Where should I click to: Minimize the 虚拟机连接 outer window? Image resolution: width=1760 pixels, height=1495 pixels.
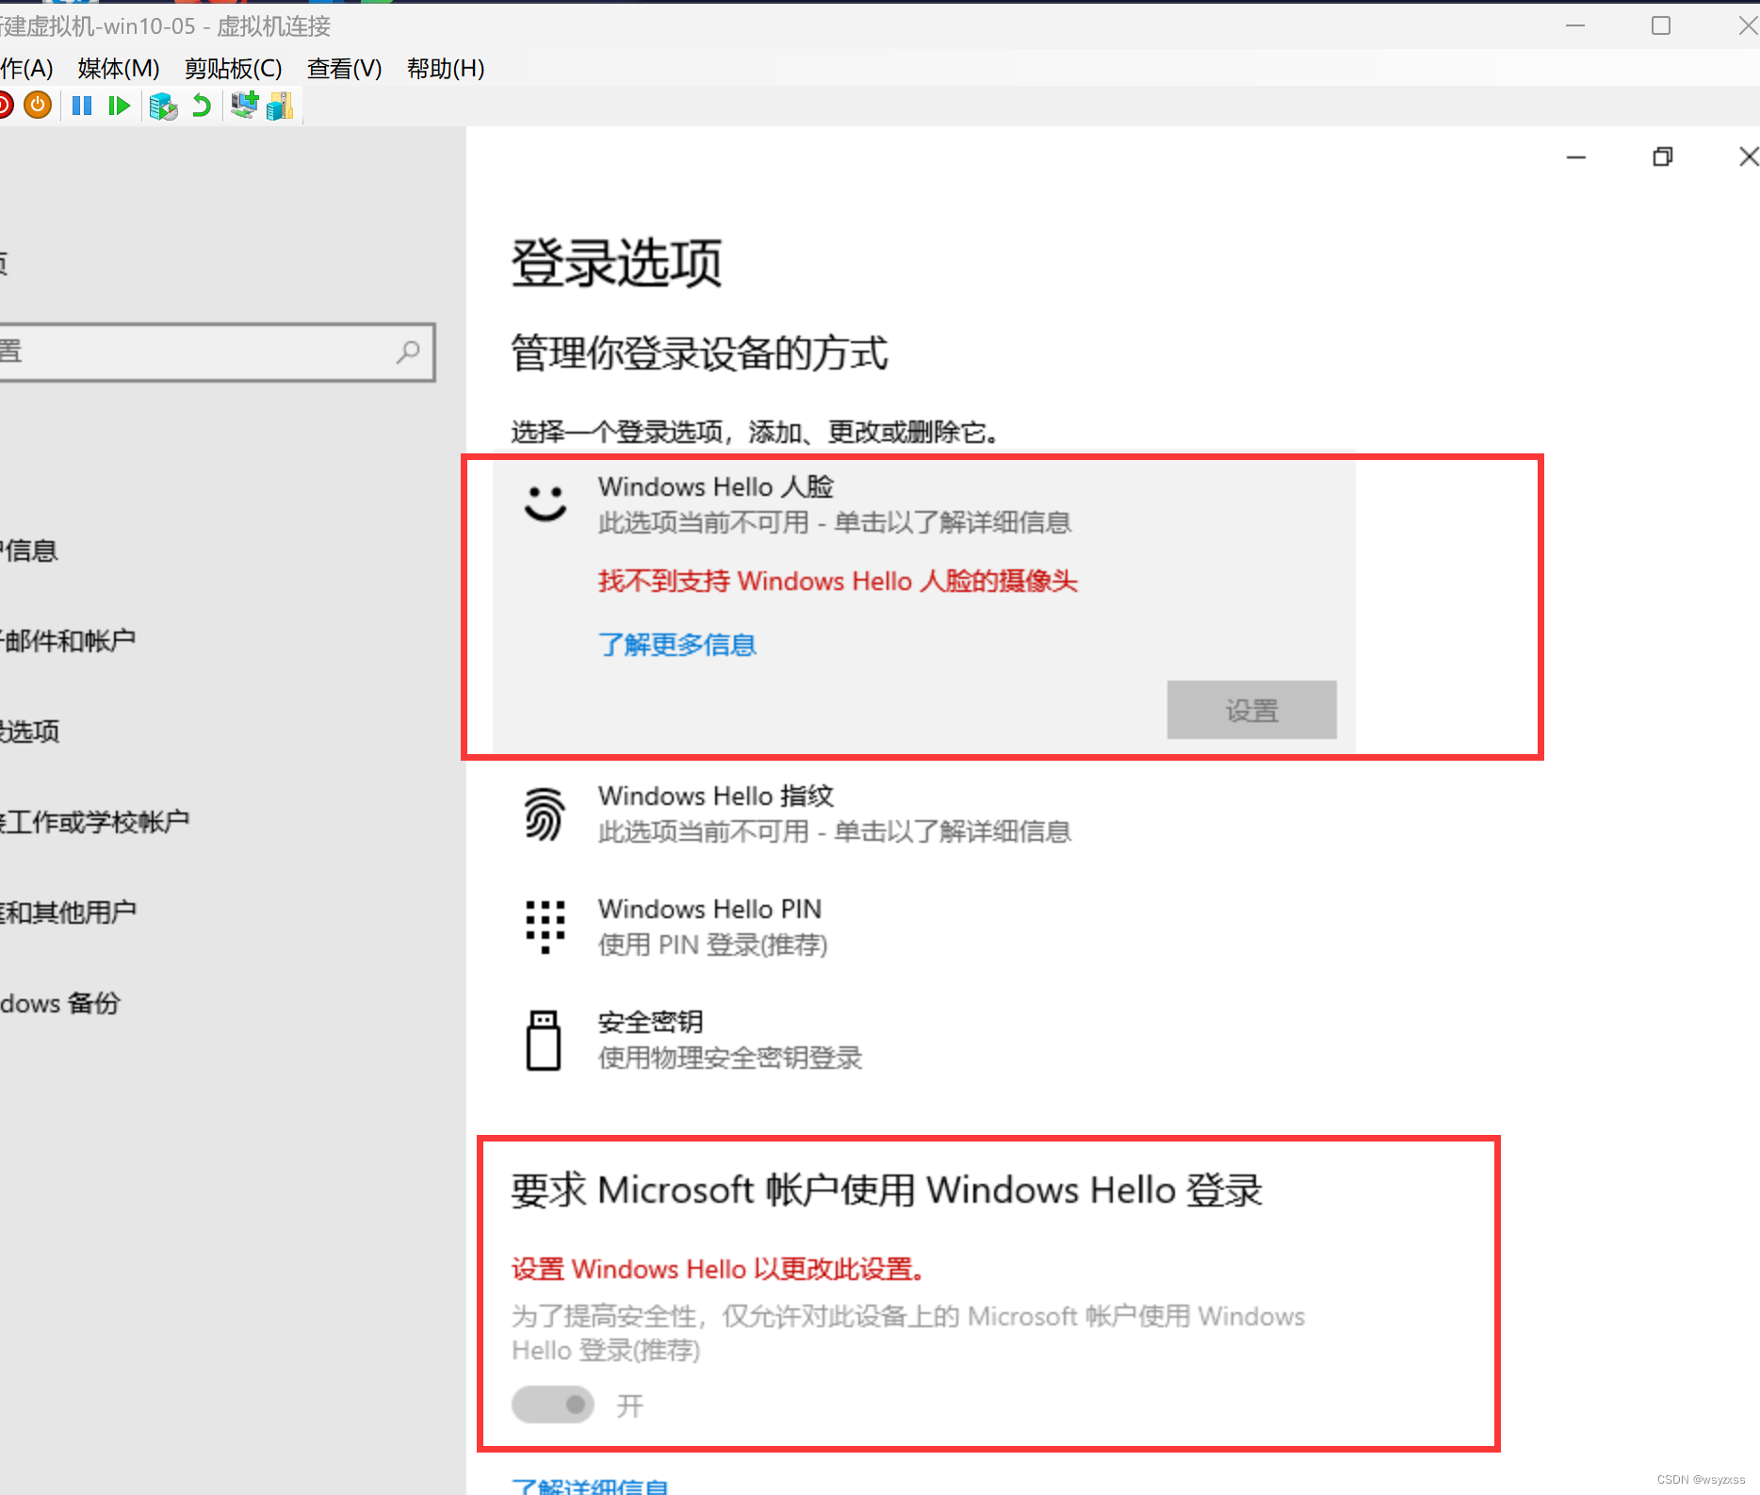coord(1575,25)
